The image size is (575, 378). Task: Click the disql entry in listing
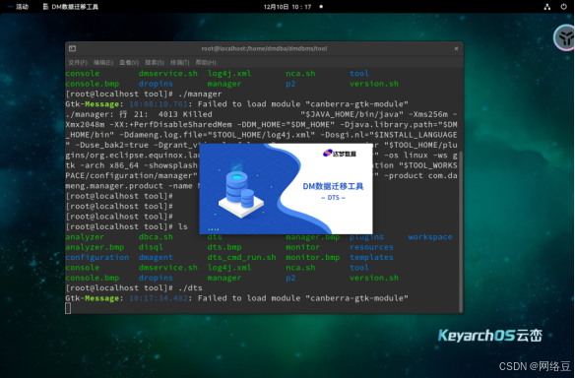(x=151, y=247)
